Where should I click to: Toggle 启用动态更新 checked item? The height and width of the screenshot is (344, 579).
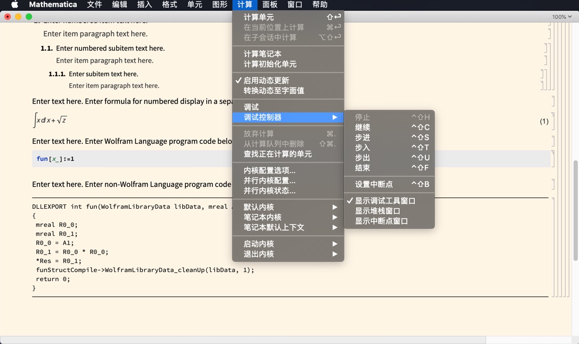[x=288, y=80]
